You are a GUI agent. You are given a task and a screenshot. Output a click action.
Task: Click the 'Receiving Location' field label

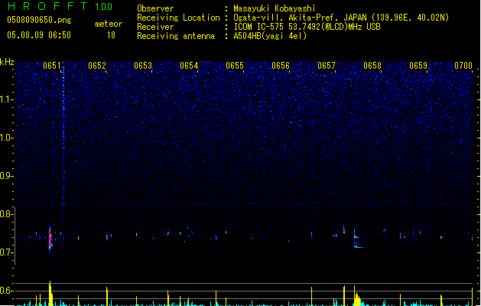[178, 18]
